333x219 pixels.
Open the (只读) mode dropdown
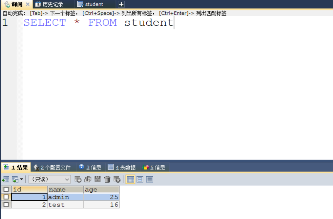click(x=50, y=179)
